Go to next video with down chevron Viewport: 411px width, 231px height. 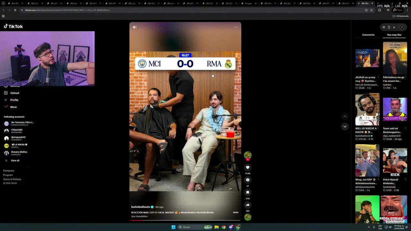pyautogui.click(x=345, y=126)
